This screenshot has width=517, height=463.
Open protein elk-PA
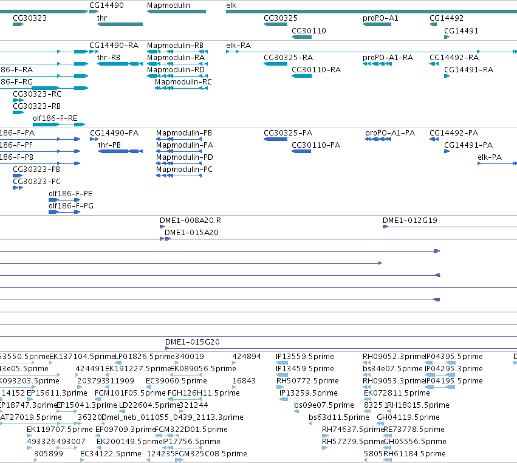(490, 157)
